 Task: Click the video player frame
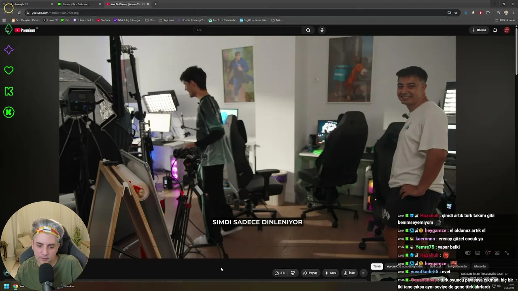(257, 147)
